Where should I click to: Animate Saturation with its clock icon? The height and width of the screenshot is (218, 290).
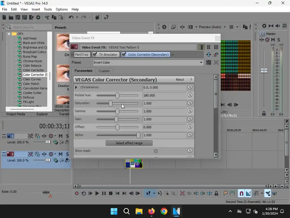coord(190,103)
